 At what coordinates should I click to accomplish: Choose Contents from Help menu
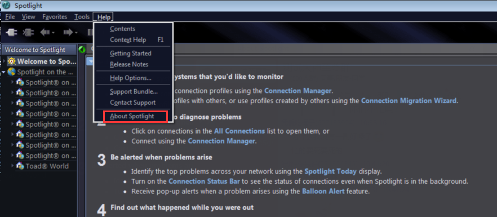pos(123,29)
